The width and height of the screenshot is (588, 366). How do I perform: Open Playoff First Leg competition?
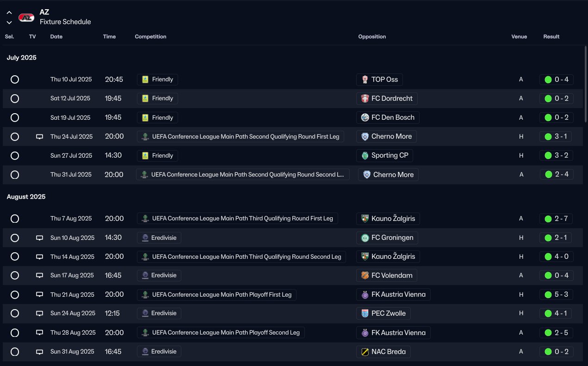[217, 294]
